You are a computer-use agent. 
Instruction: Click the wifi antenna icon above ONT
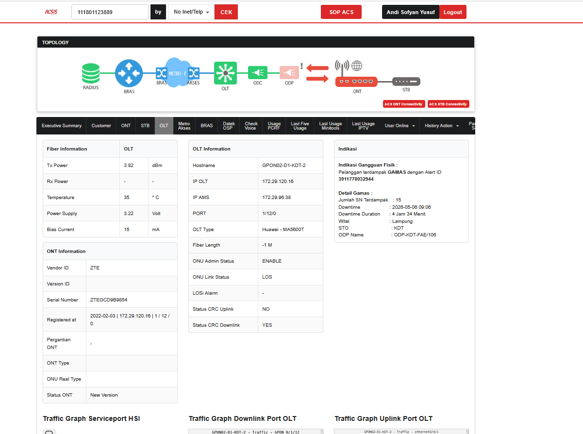[342, 67]
